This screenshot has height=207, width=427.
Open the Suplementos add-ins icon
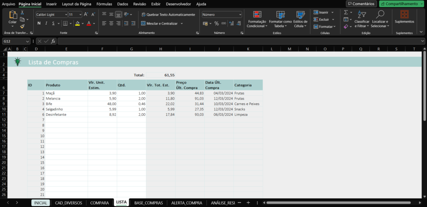(404, 17)
